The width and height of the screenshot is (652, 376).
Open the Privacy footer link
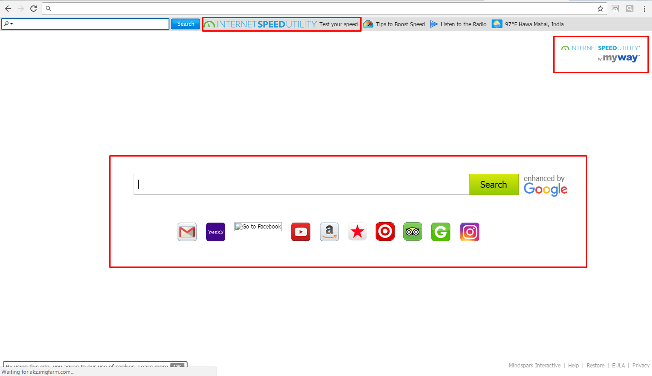coord(641,366)
